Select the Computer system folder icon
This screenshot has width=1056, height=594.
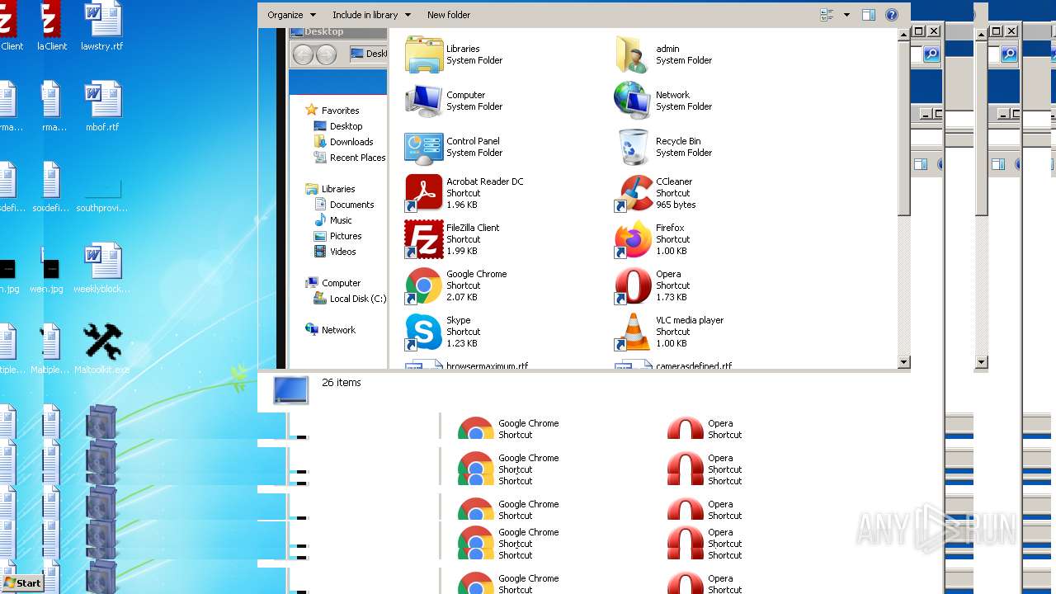(x=424, y=101)
